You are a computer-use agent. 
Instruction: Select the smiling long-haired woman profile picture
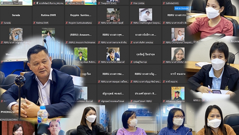(x=178, y=54)
